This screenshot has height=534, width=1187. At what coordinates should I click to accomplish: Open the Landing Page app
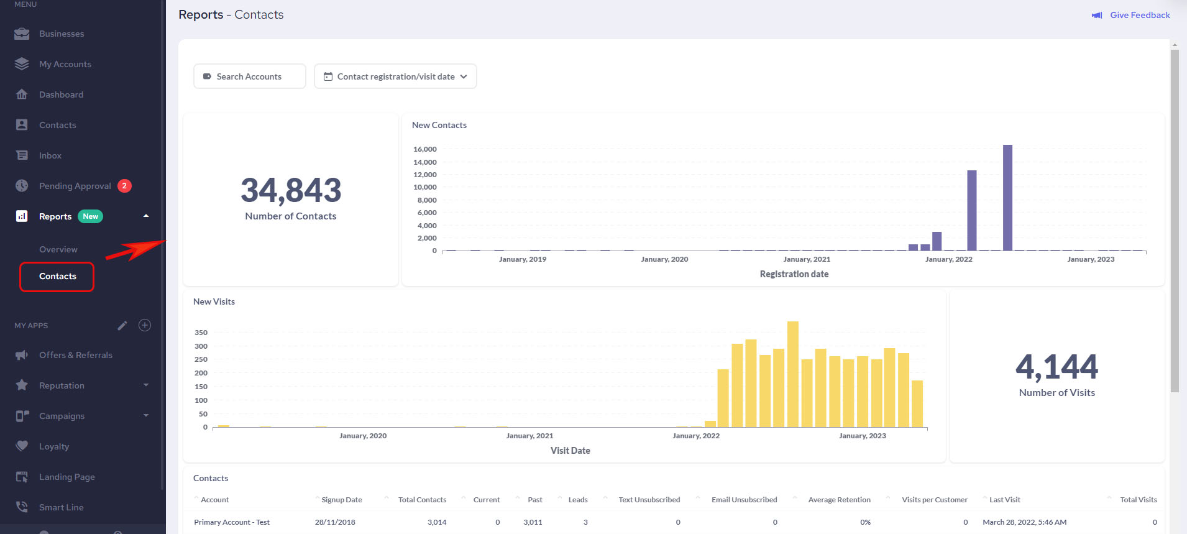click(x=67, y=477)
